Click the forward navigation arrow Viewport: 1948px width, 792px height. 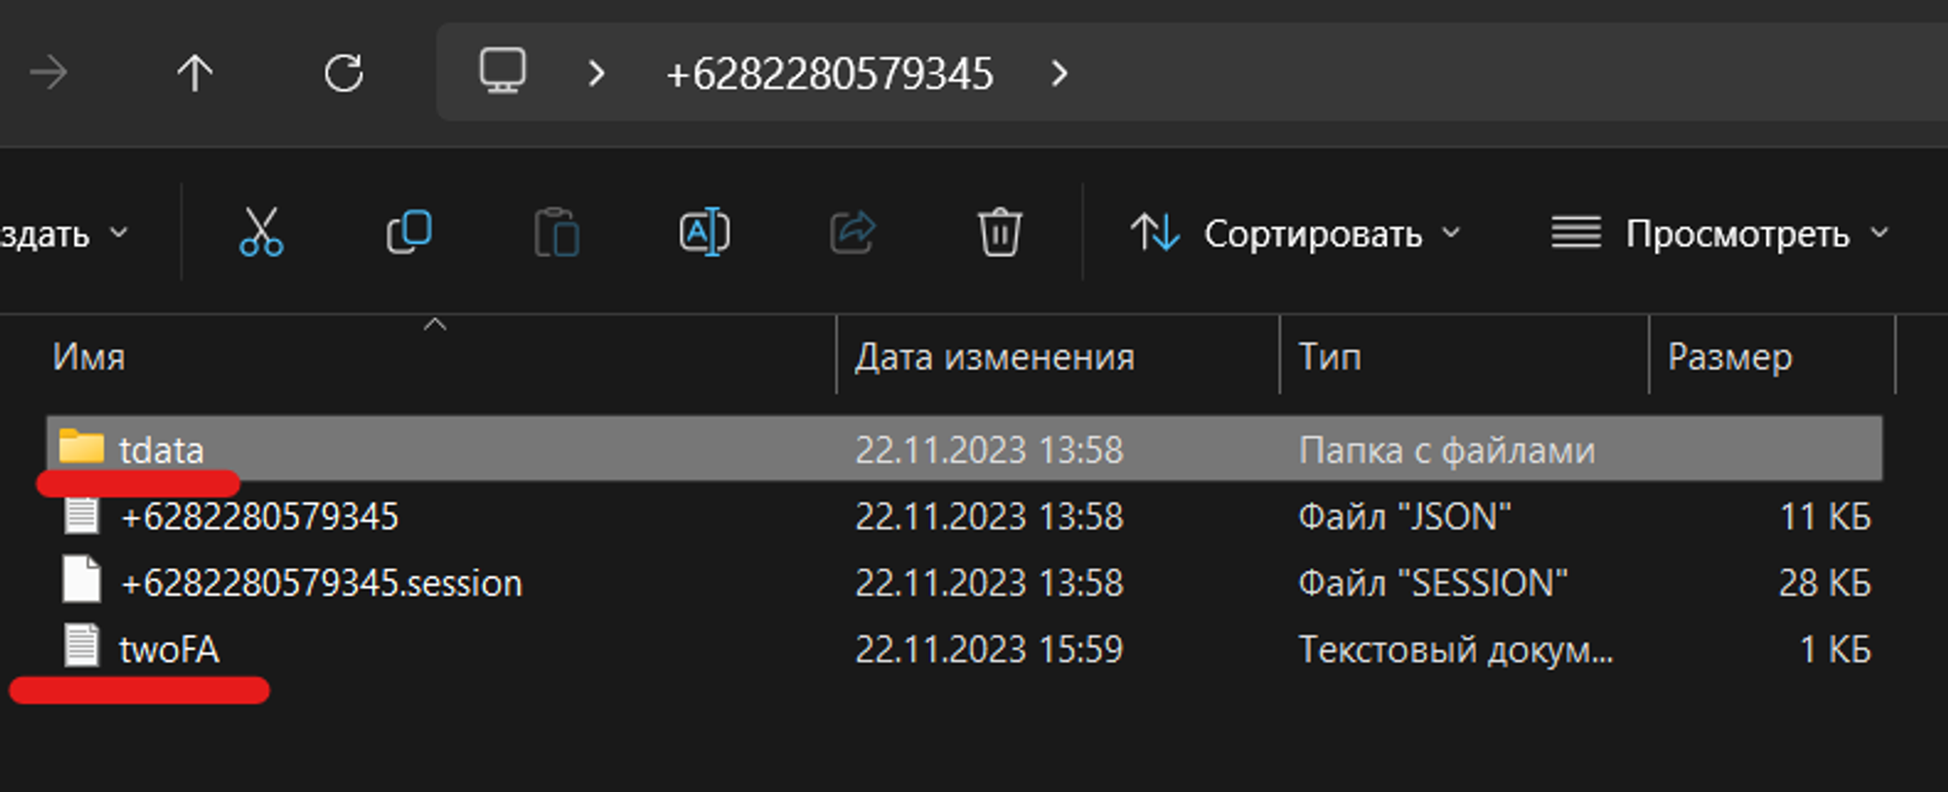49,73
